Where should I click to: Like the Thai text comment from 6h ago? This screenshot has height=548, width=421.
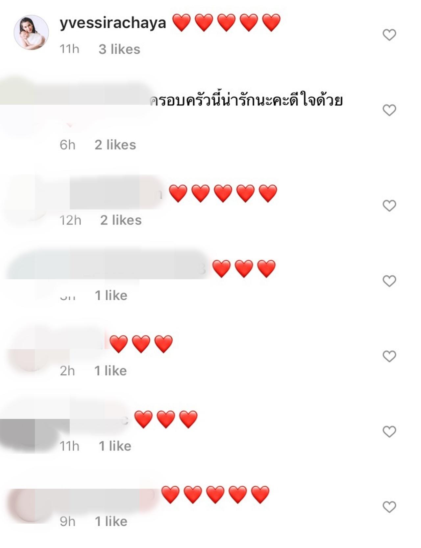[389, 110]
